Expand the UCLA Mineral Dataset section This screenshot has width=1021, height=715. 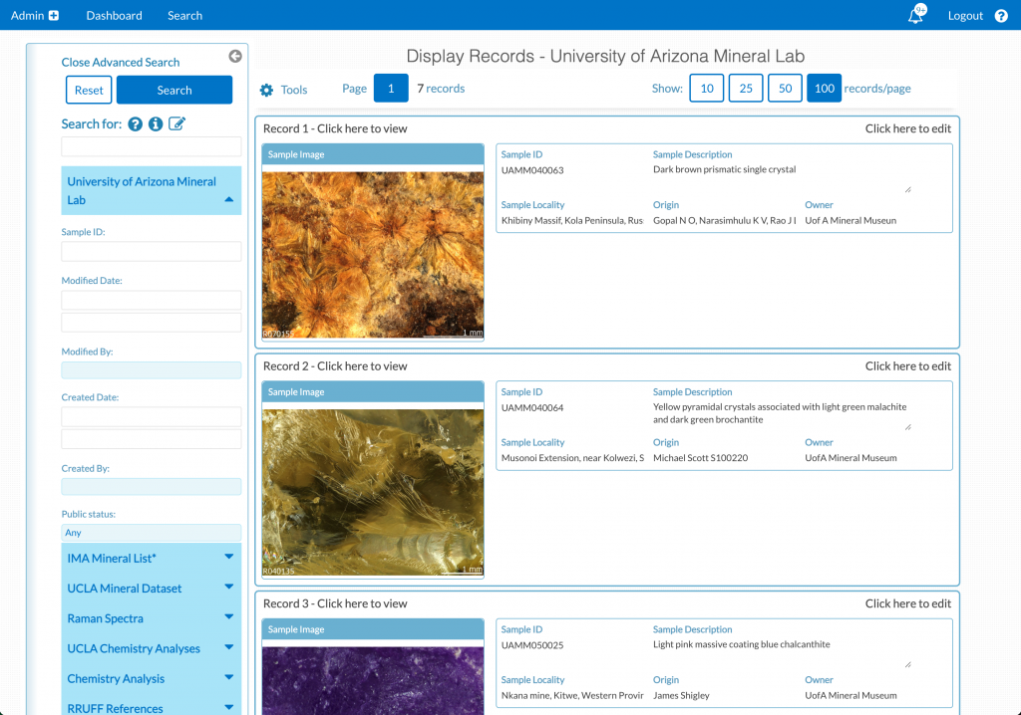[x=152, y=589]
